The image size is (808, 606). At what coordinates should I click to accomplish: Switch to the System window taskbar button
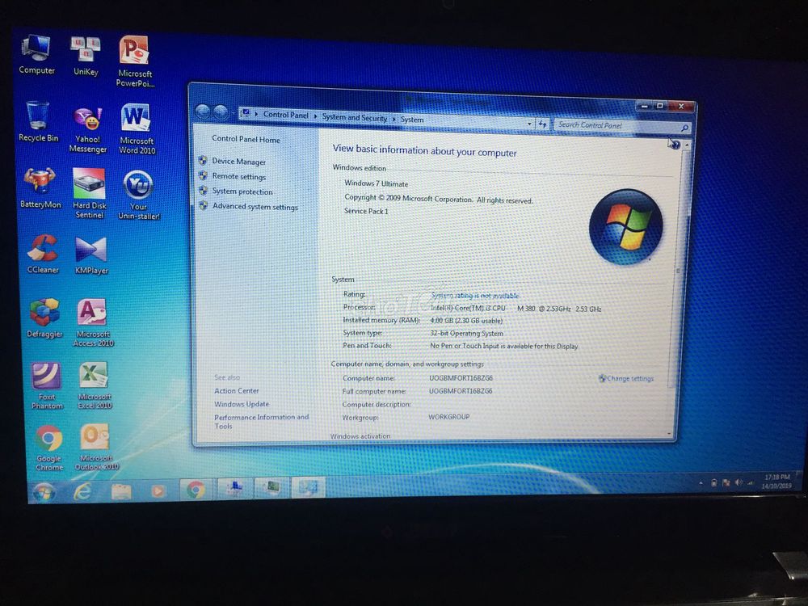point(308,487)
